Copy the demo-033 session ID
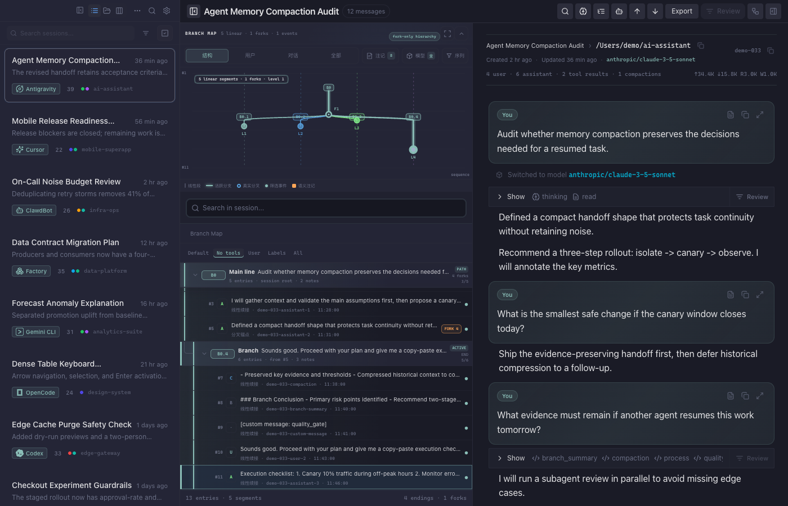 tap(771, 51)
